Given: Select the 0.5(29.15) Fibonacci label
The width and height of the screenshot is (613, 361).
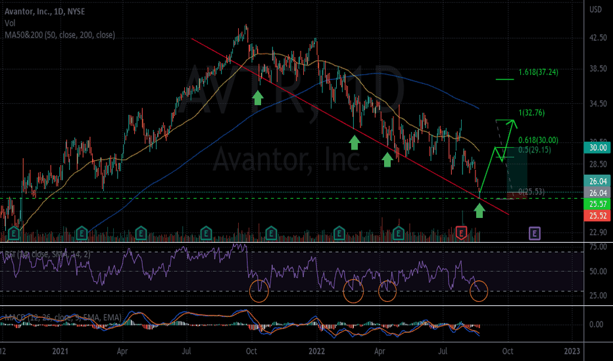Looking at the screenshot, I should [x=535, y=150].
